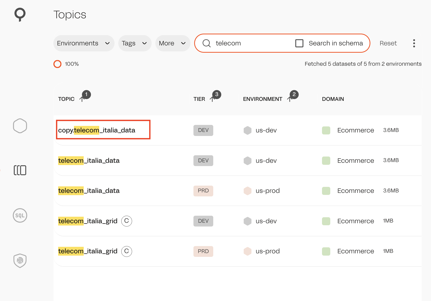Sort by the ENVIRONMENT column header

263,99
